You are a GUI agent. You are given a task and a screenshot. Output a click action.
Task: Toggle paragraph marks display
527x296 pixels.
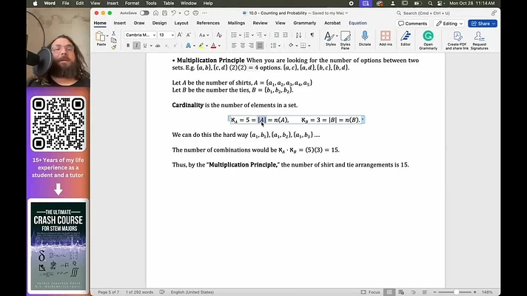click(312, 35)
